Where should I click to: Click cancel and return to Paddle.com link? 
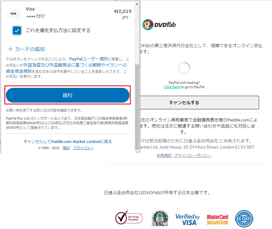point(68,142)
